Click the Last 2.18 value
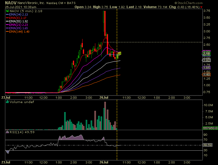The width and height of the screenshot is (218, 165). (134, 7)
